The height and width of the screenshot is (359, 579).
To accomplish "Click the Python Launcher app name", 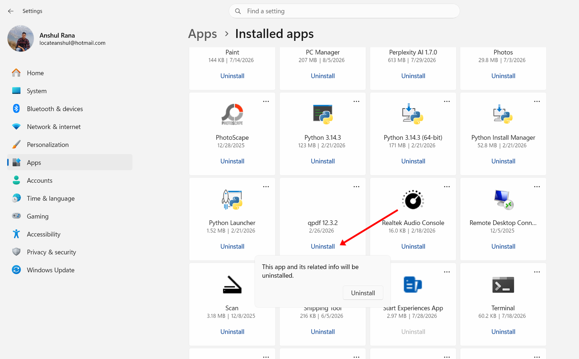I will pyautogui.click(x=232, y=223).
